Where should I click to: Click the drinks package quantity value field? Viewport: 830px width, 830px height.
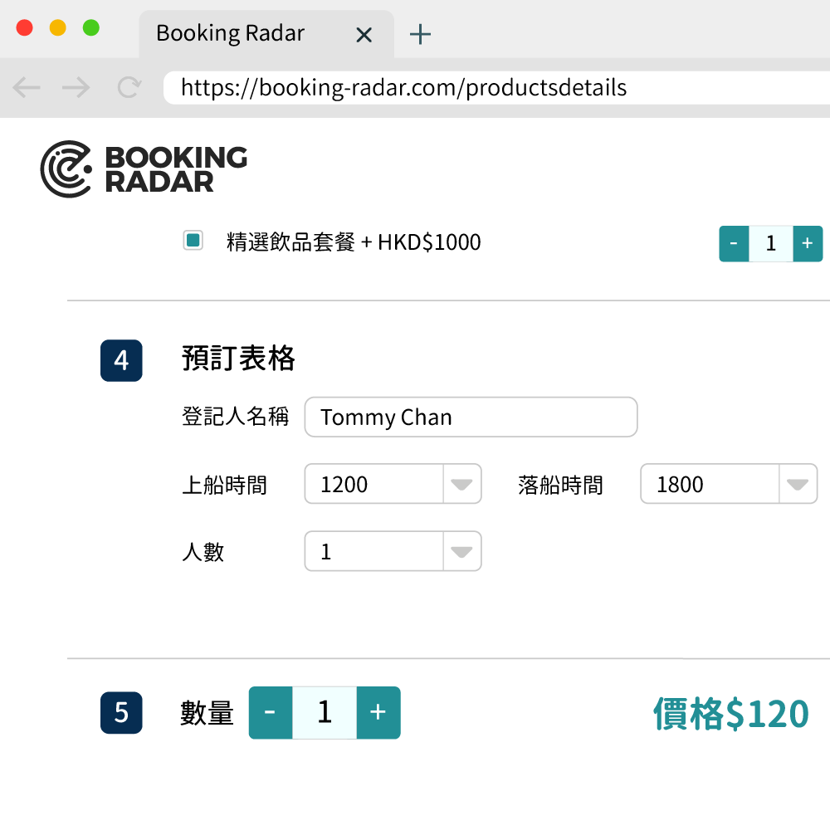coord(771,243)
